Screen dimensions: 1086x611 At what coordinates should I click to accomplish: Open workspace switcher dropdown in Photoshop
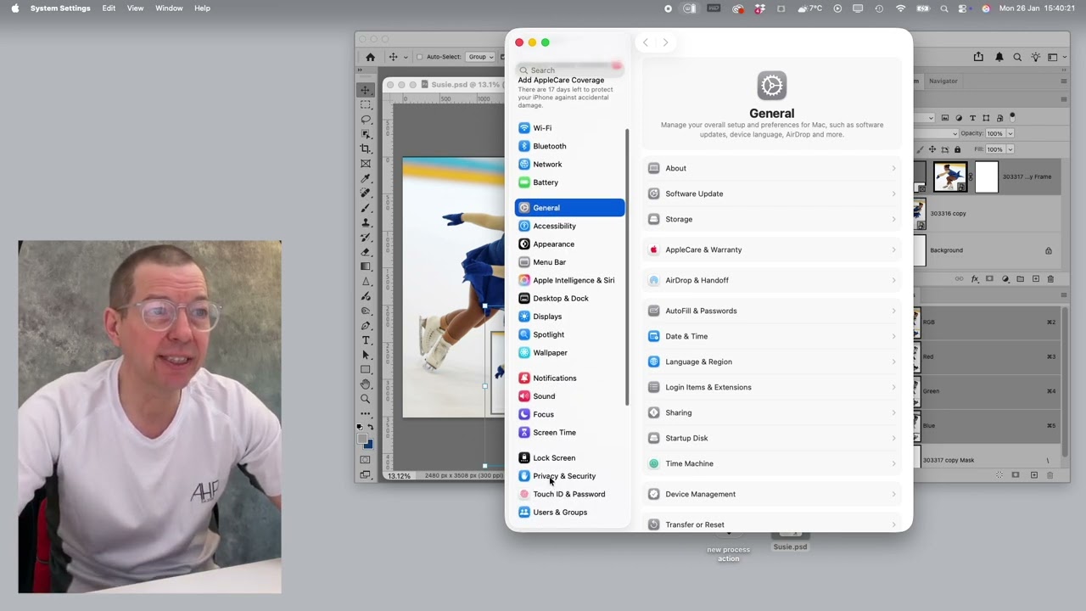[1055, 57]
